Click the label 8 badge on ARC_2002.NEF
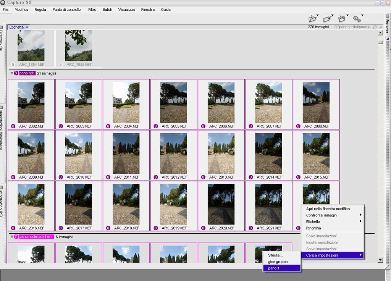 pos(13,126)
